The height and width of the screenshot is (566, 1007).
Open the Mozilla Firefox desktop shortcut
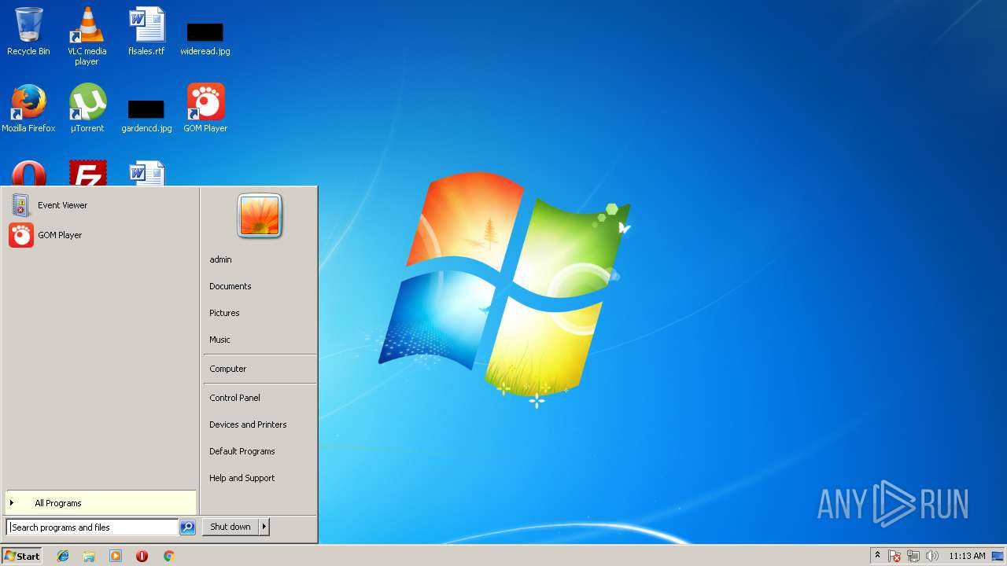tap(28, 108)
